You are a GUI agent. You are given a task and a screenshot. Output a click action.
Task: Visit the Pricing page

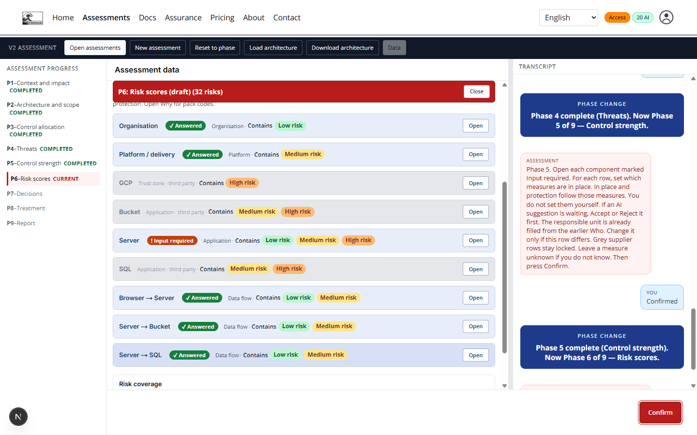click(x=222, y=18)
